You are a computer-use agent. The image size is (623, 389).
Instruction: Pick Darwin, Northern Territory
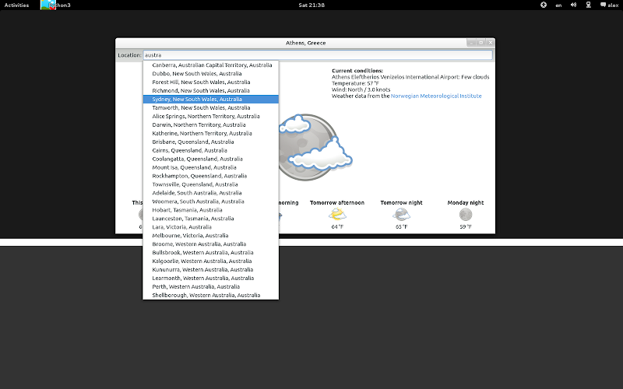pyautogui.click(x=211, y=124)
